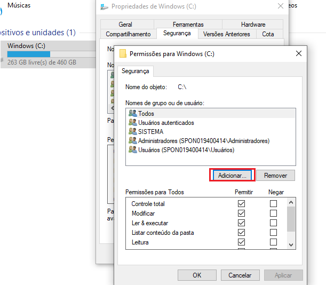Click the permissions list scroll down arrow

tap(291, 244)
